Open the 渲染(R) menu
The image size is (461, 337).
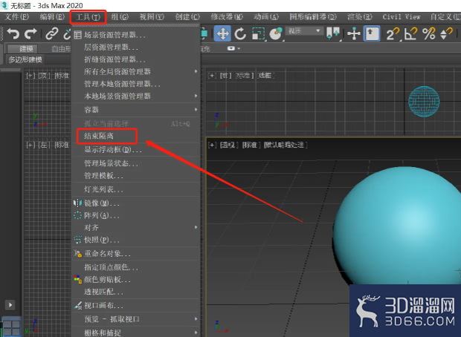click(359, 17)
